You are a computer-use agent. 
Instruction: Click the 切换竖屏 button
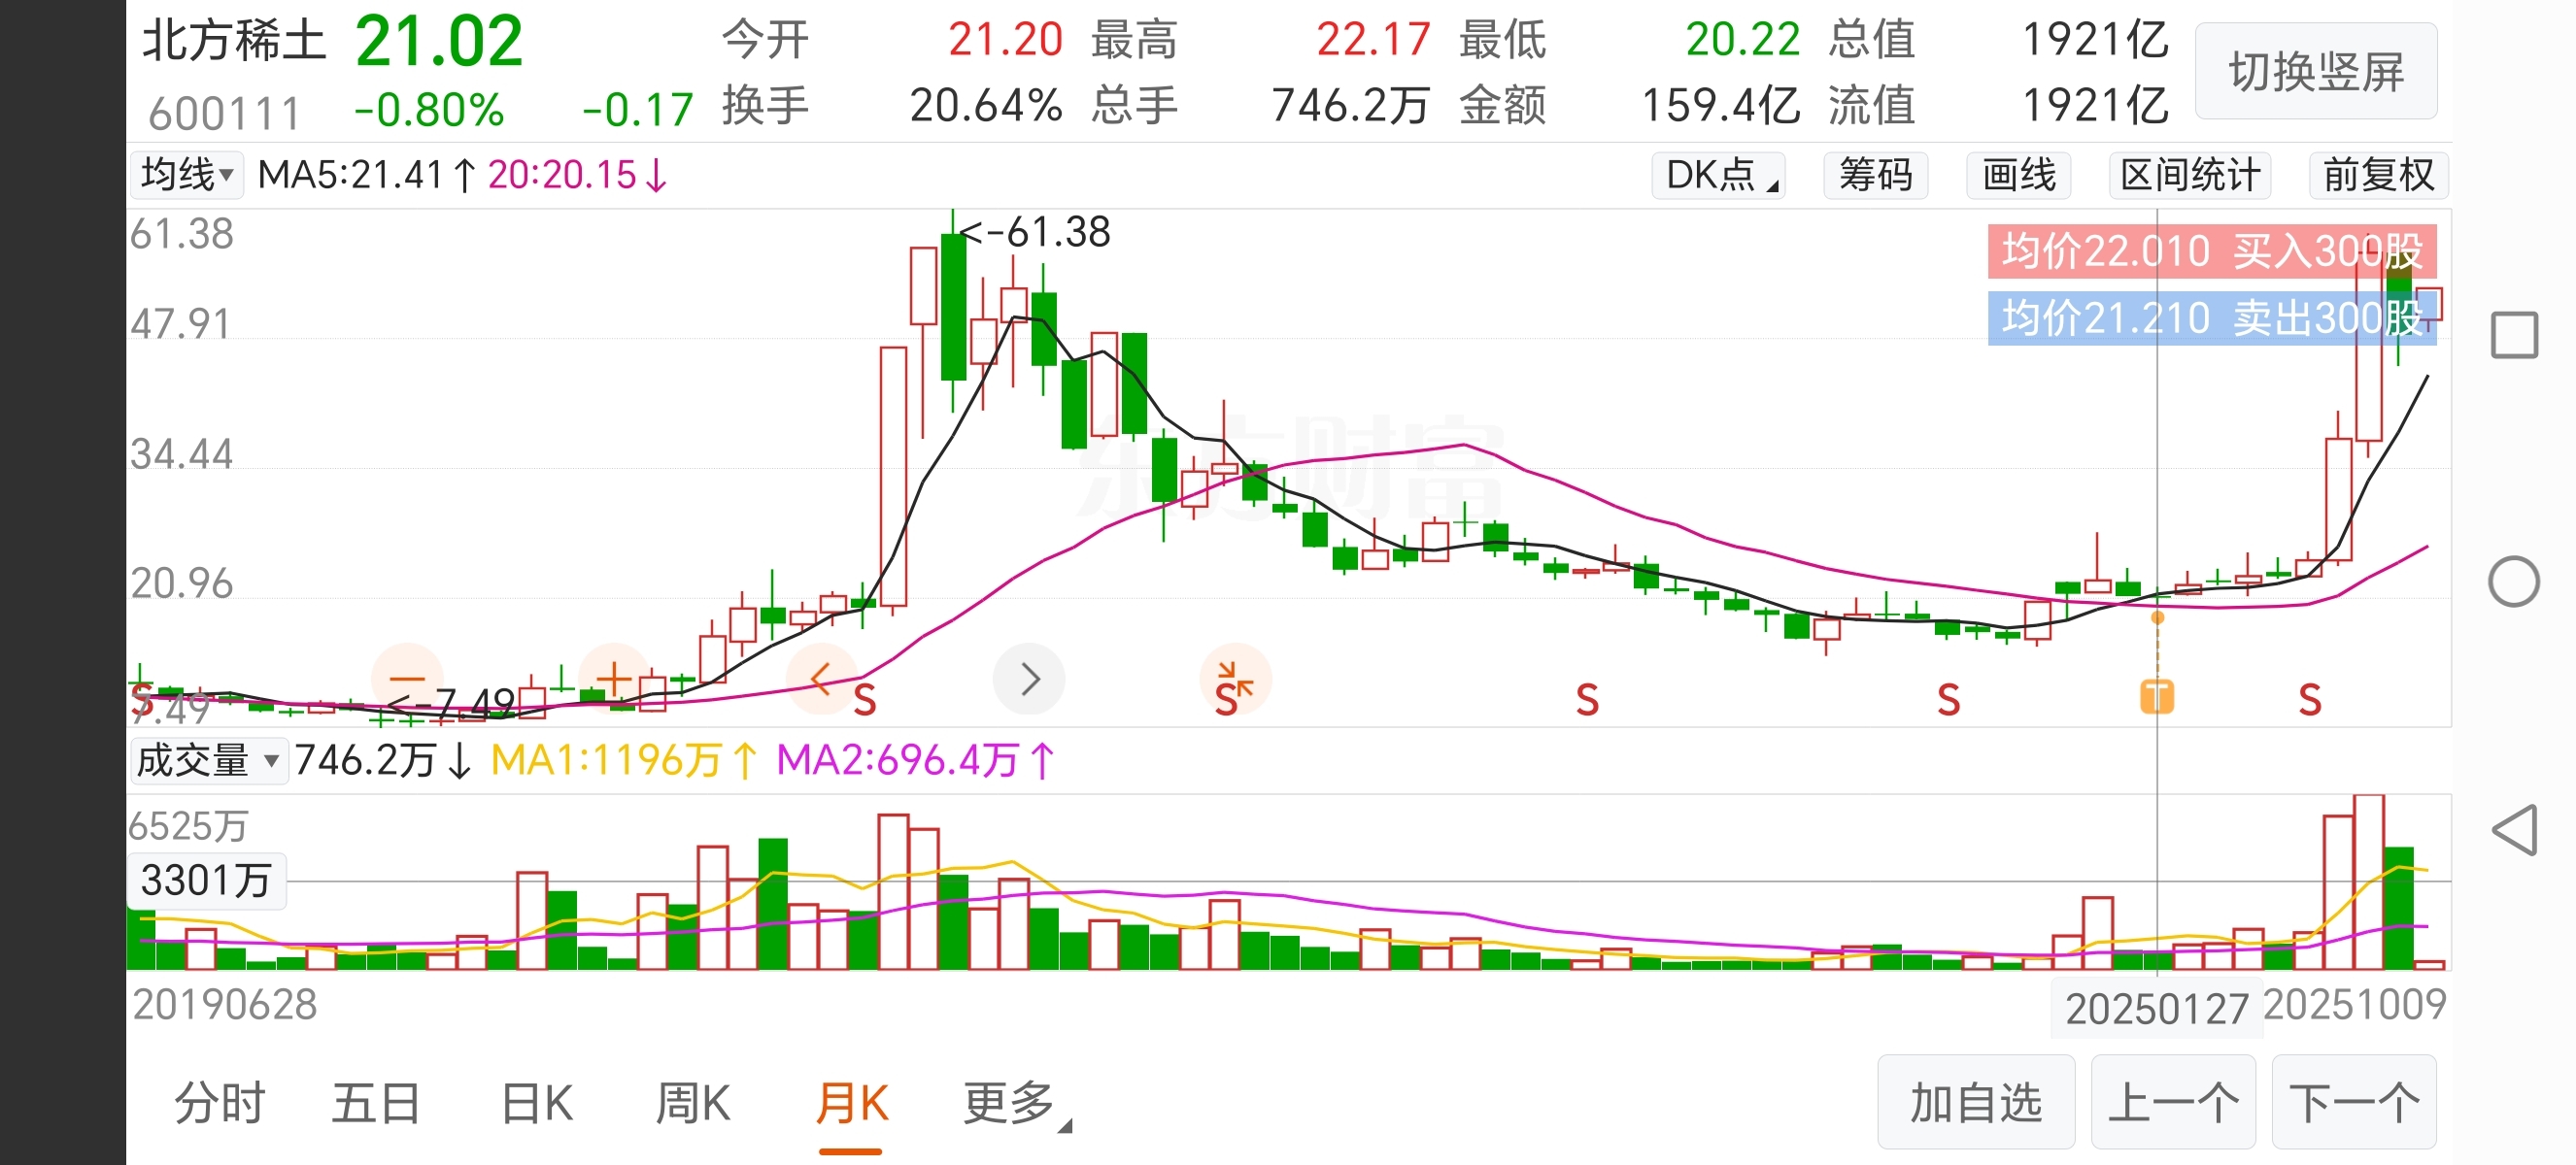(2315, 72)
